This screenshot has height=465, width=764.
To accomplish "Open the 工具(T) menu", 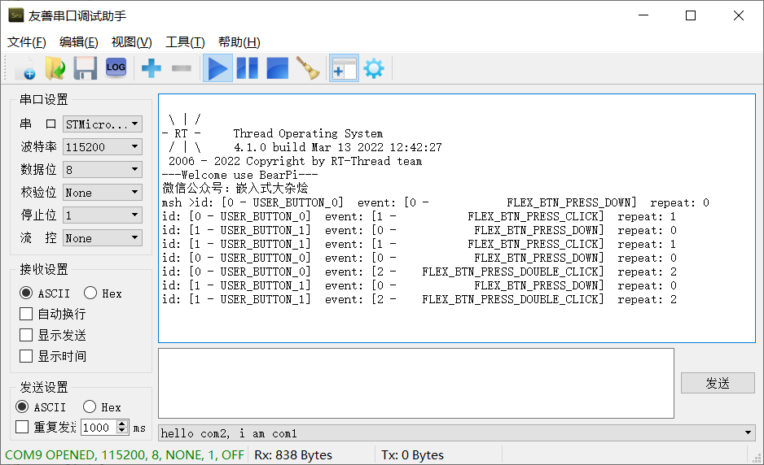I will [x=185, y=42].
